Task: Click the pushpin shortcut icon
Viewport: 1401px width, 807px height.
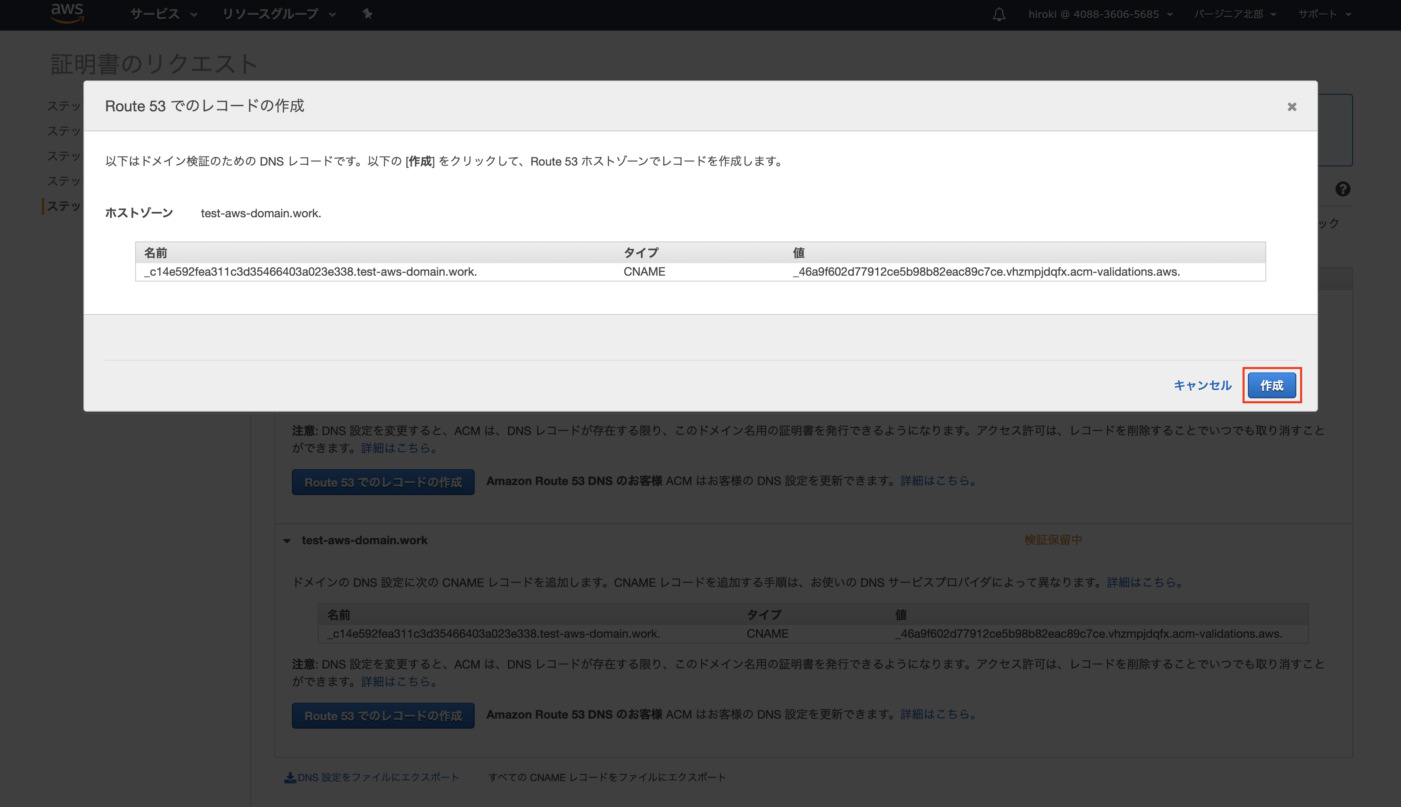Action: pos(367,14)
